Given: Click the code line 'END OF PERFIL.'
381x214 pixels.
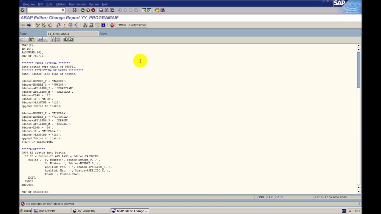Looking at the screenshot, I should 33,56.
